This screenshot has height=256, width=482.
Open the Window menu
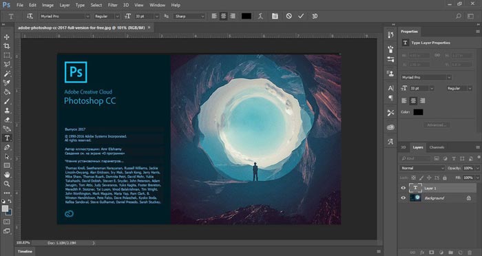157,5
